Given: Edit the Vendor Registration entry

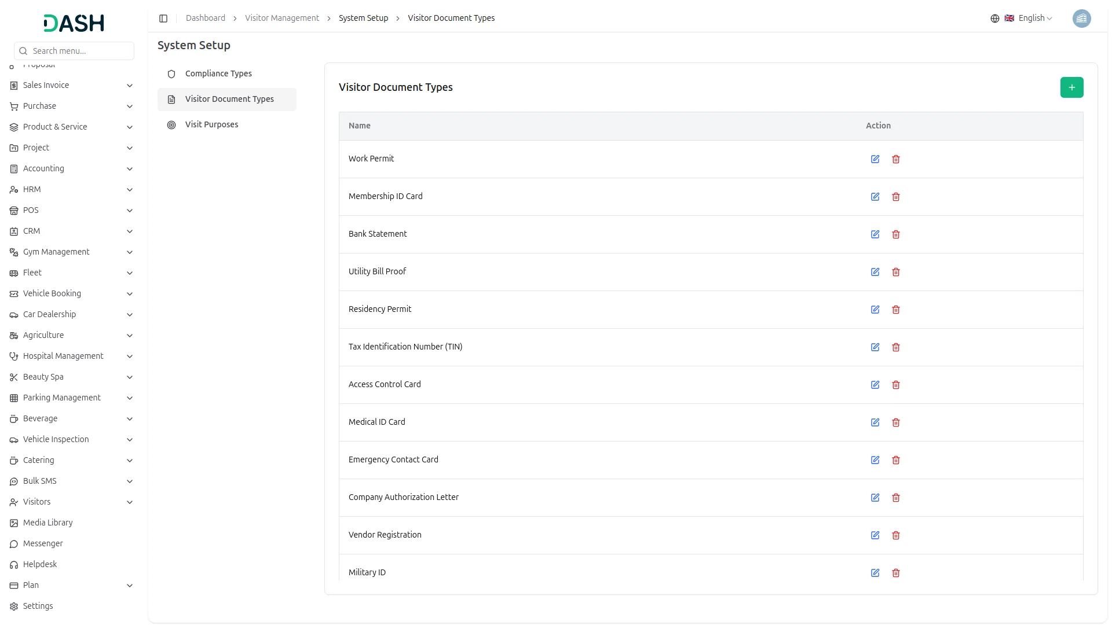Looking at the screenshot, I should (x=875, y=535).
